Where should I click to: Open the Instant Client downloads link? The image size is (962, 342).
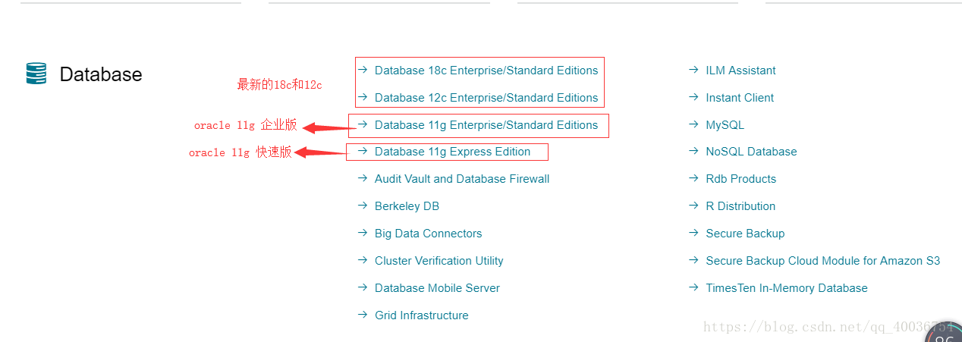click(x=740, y=98)
